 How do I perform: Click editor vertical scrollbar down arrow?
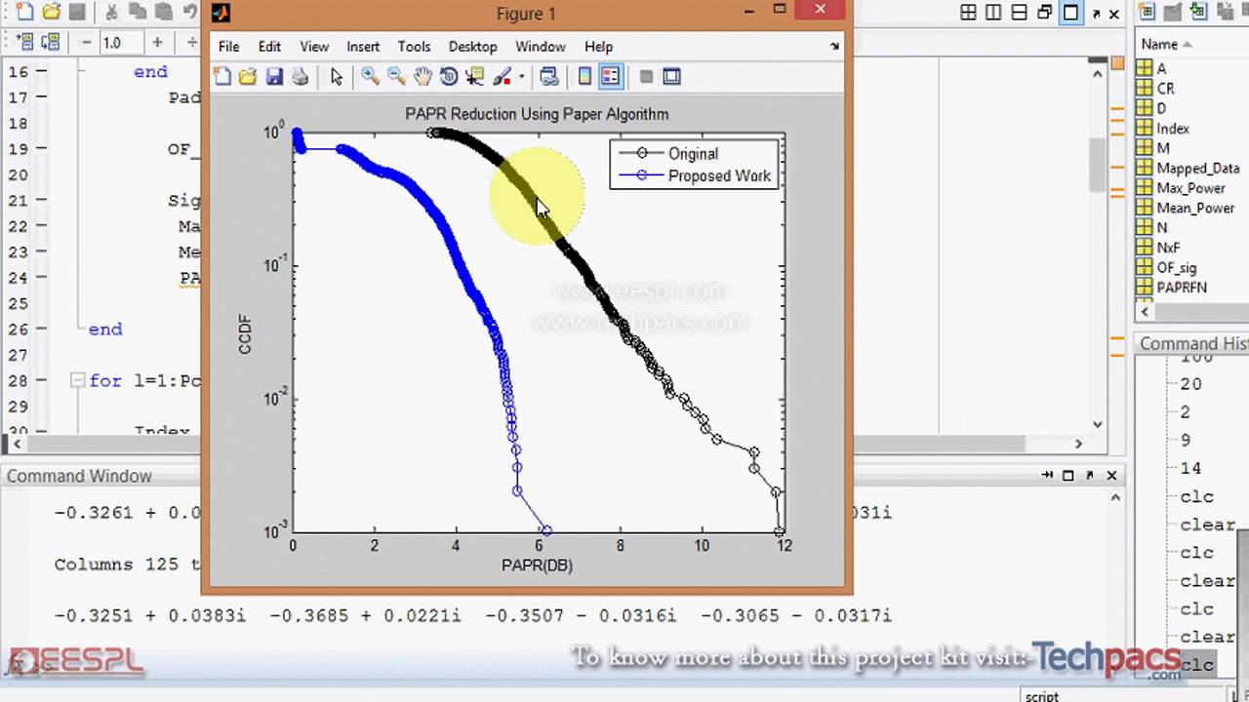(1098, 424)
